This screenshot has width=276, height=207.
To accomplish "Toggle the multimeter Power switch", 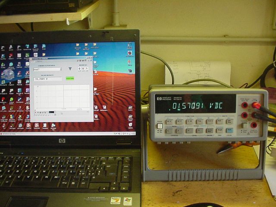I will (160, 126).
